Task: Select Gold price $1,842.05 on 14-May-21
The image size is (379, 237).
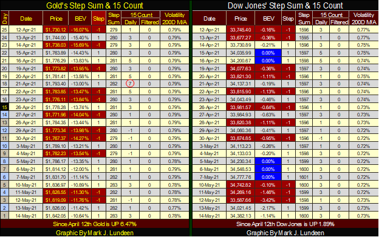Action: click(56, 216)
